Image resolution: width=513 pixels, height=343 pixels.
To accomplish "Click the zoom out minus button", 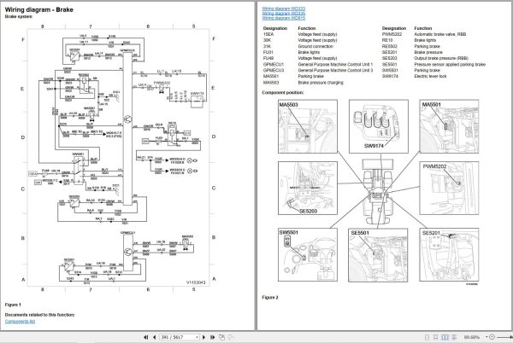I will click(x=492, y=337).
